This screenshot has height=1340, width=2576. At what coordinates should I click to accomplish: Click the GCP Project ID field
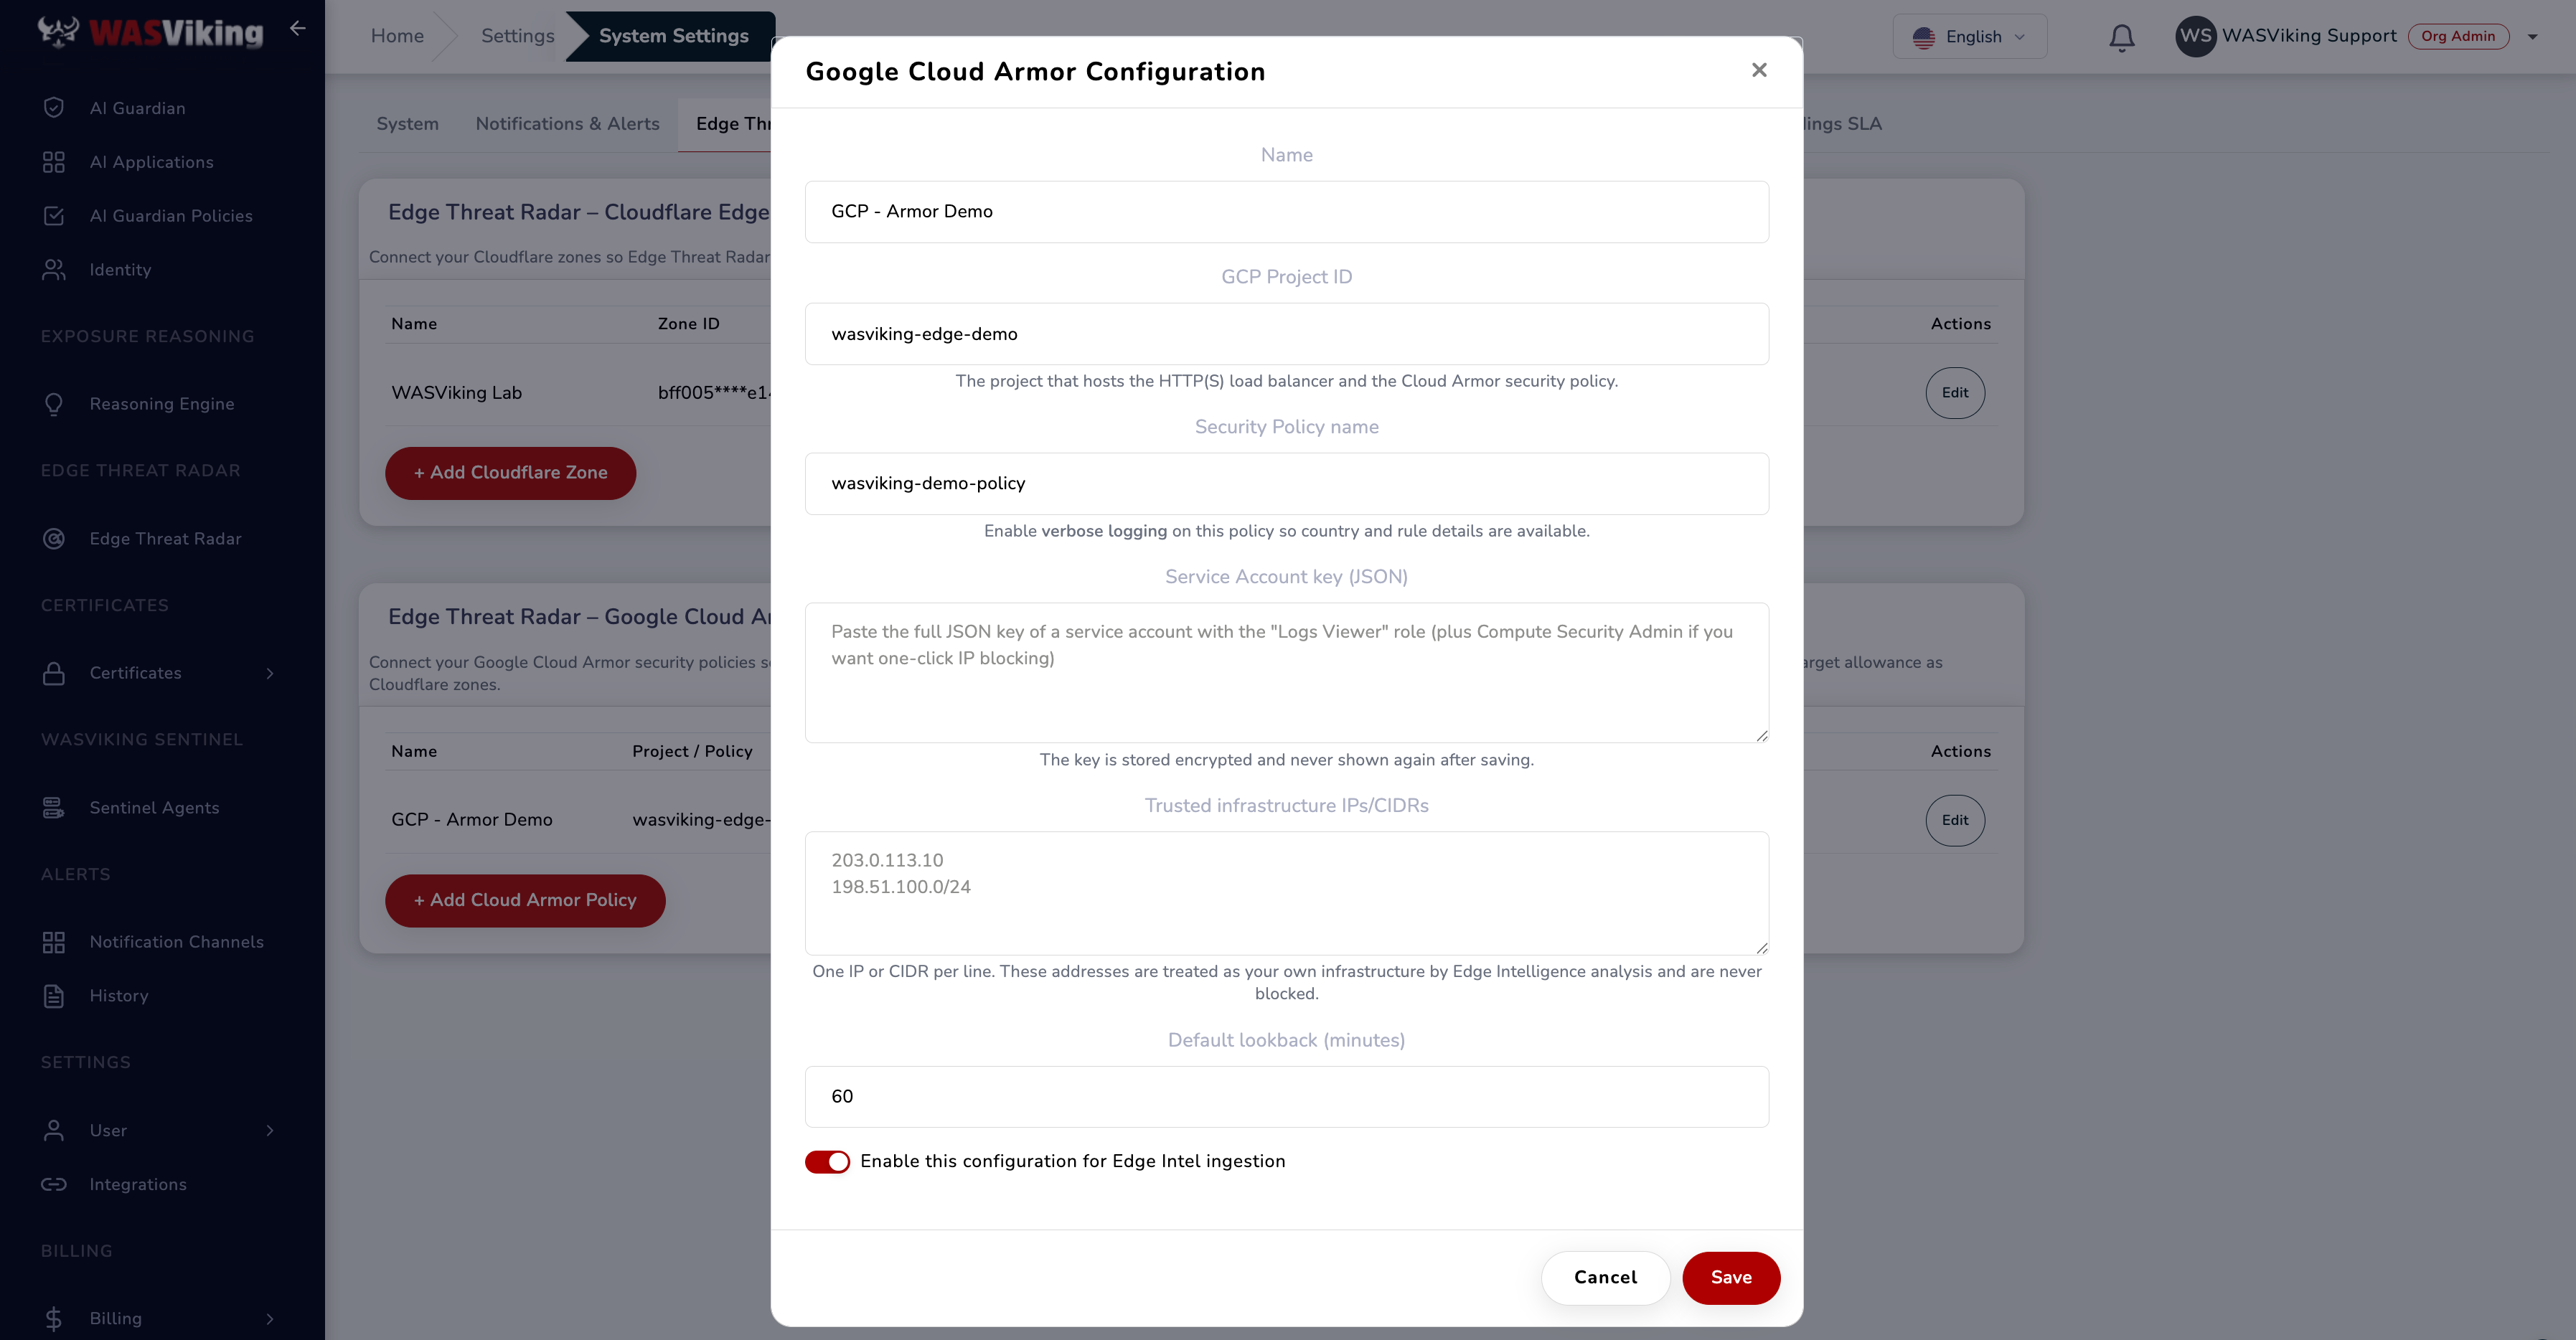[1286, 334]
